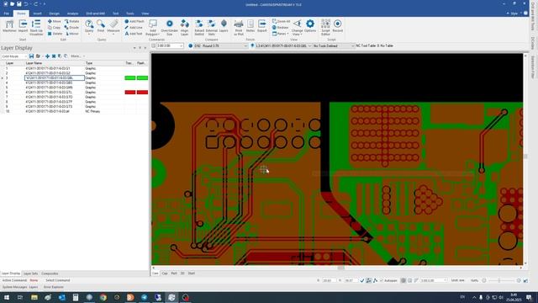Click the Import button in ribbon
538x303 pixels.
click(x=23, y=26)
